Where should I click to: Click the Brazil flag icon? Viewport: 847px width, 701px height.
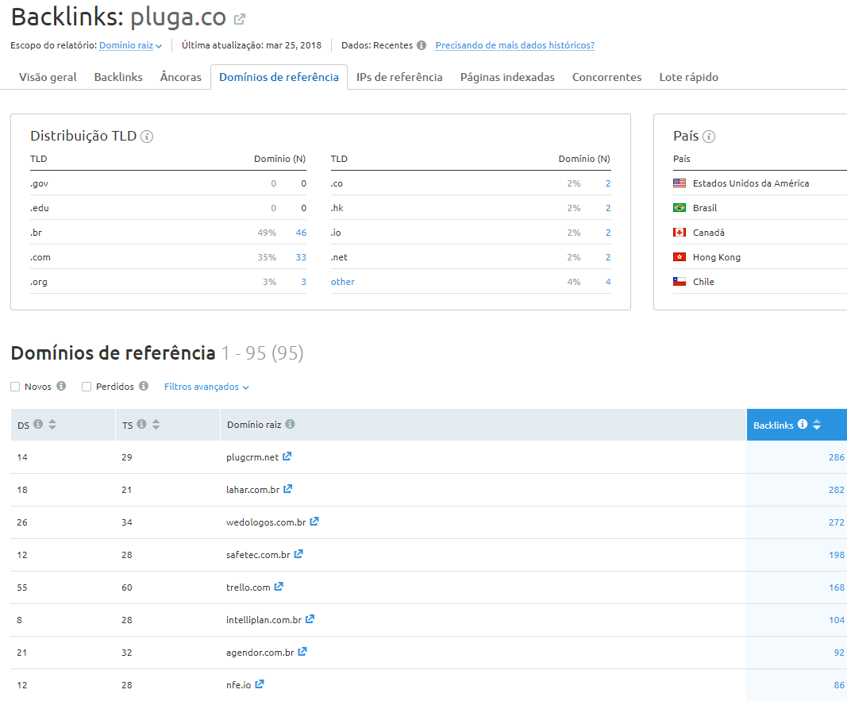click(680, 208)
